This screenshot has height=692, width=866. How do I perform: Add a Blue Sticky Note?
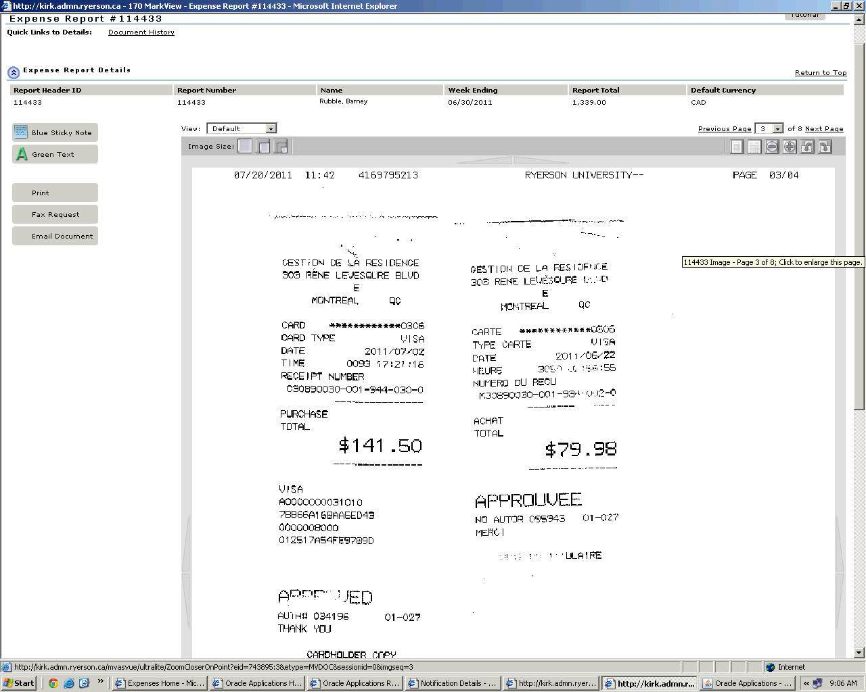[55, 132]
